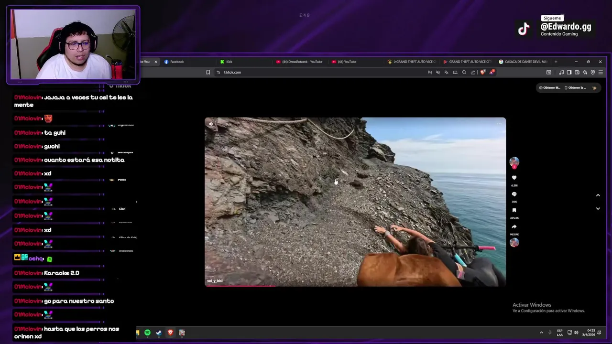Open Steam from the taskbar
The image size is (612, 344).
coord(159,333)
